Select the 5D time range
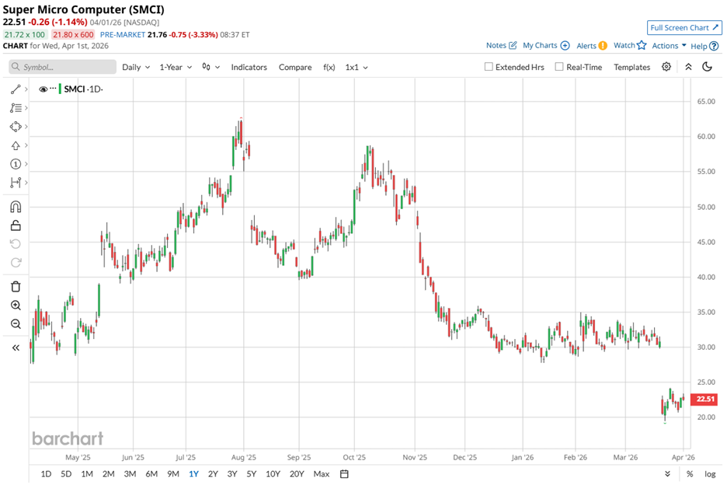The width and height of the screenshot is (727, 489). [66, 473]
